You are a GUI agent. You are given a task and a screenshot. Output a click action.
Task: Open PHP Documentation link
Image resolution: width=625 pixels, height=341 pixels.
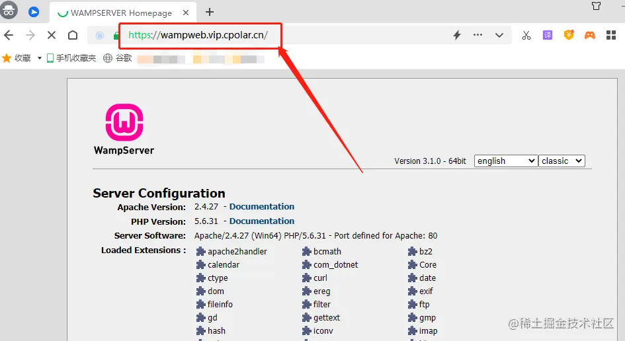point(261,221)
